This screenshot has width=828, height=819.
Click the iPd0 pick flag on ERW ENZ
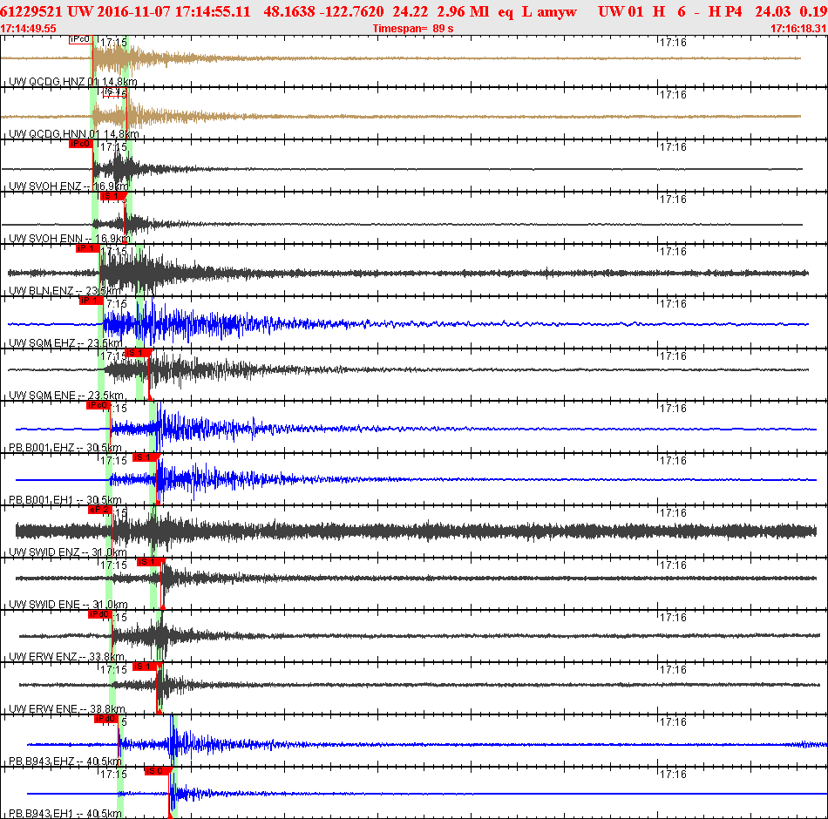[x=99, y=614]
